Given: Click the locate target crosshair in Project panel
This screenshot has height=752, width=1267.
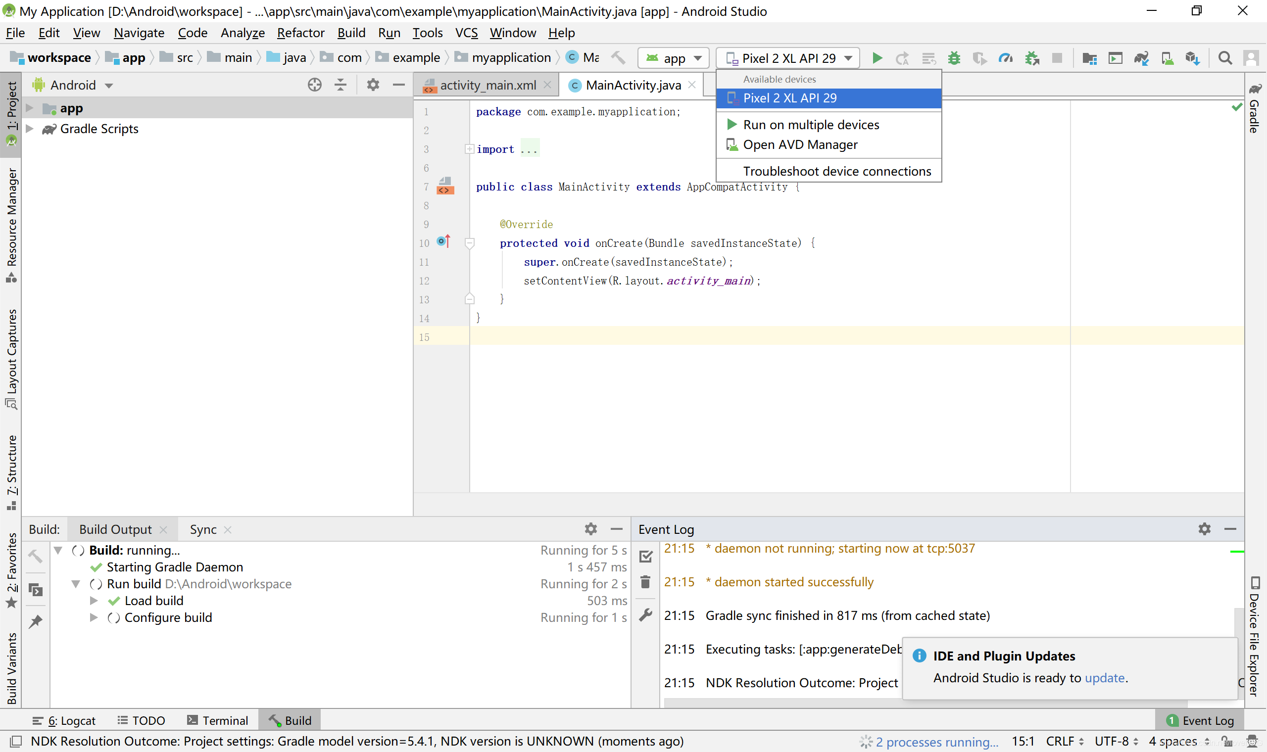Looking at the screenshot, I should pyautogui.click(x=315, y=85).
